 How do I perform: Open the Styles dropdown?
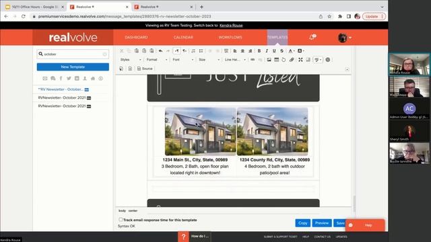pyautogui.click(x=131, y=60)
